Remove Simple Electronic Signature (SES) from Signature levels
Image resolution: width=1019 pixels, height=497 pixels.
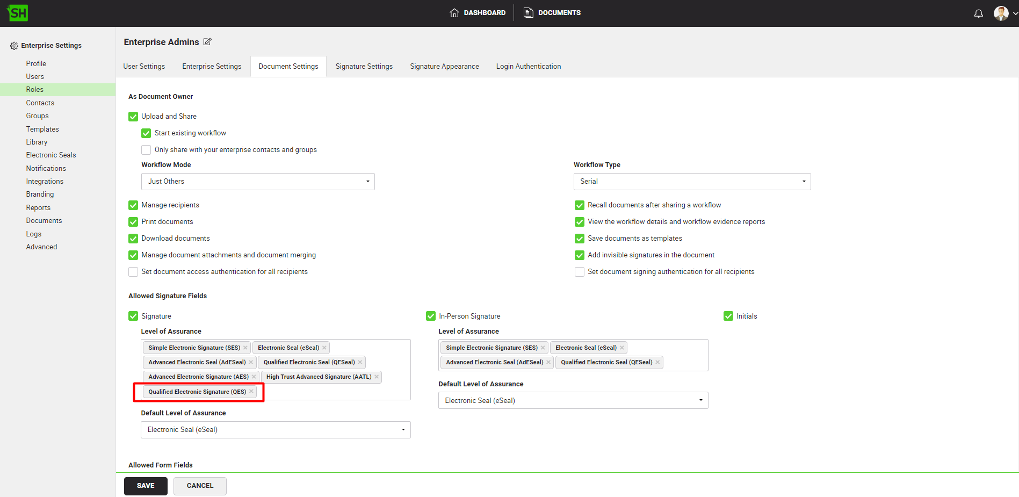[x=245, y=348]
